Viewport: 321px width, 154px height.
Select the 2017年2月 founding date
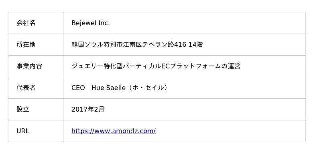click(x=88, y=109)
